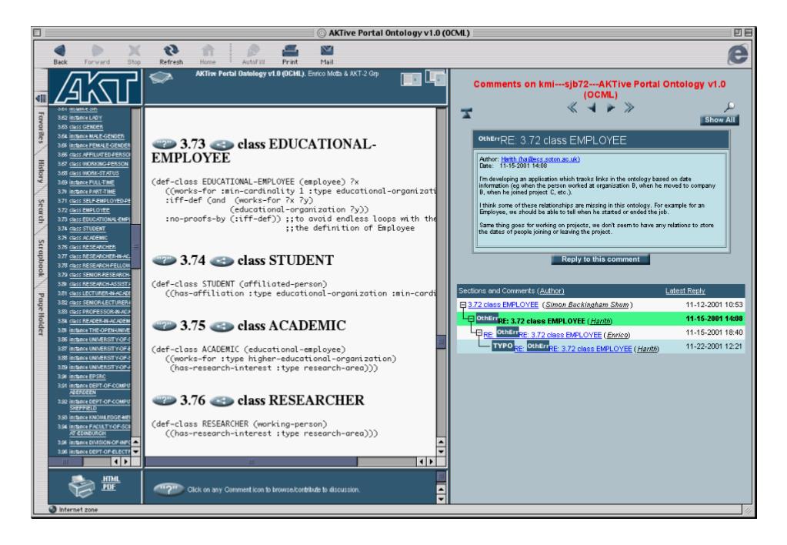Open the Page Holder side tab
This screenshot has width=787, height=545.
click(41, 314)
